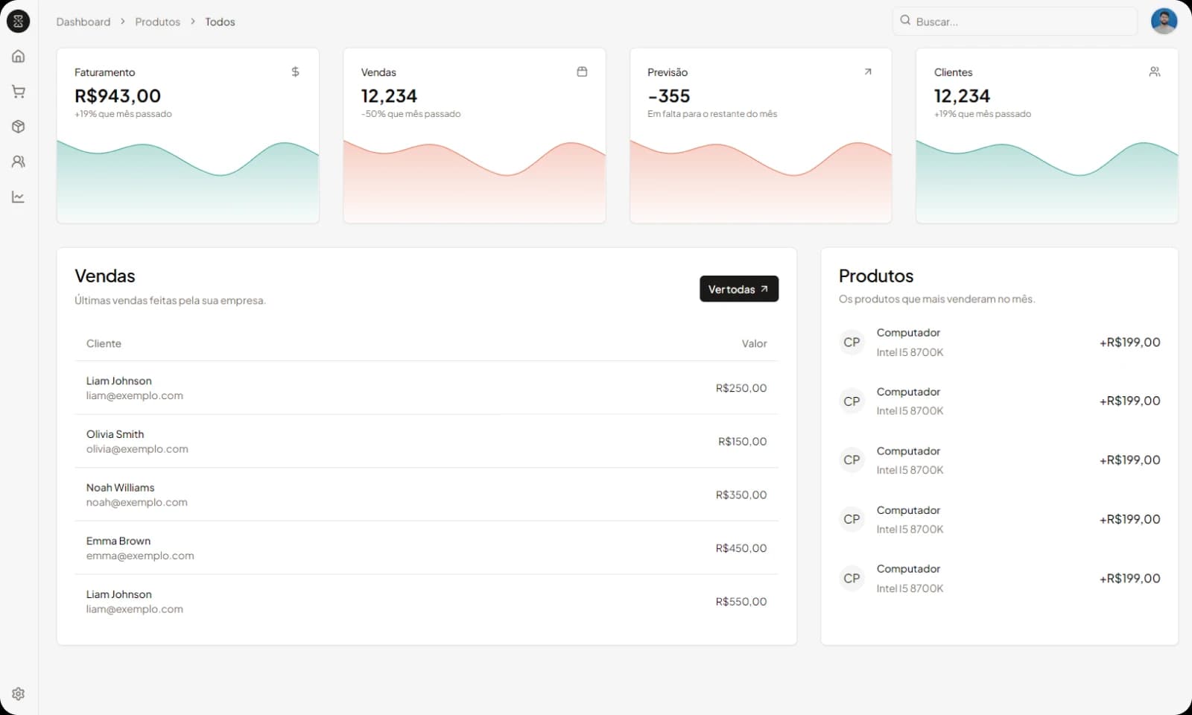Click the -355 forecast value
The width and height of the screenshot is (1192, 715).
(669, 96)
